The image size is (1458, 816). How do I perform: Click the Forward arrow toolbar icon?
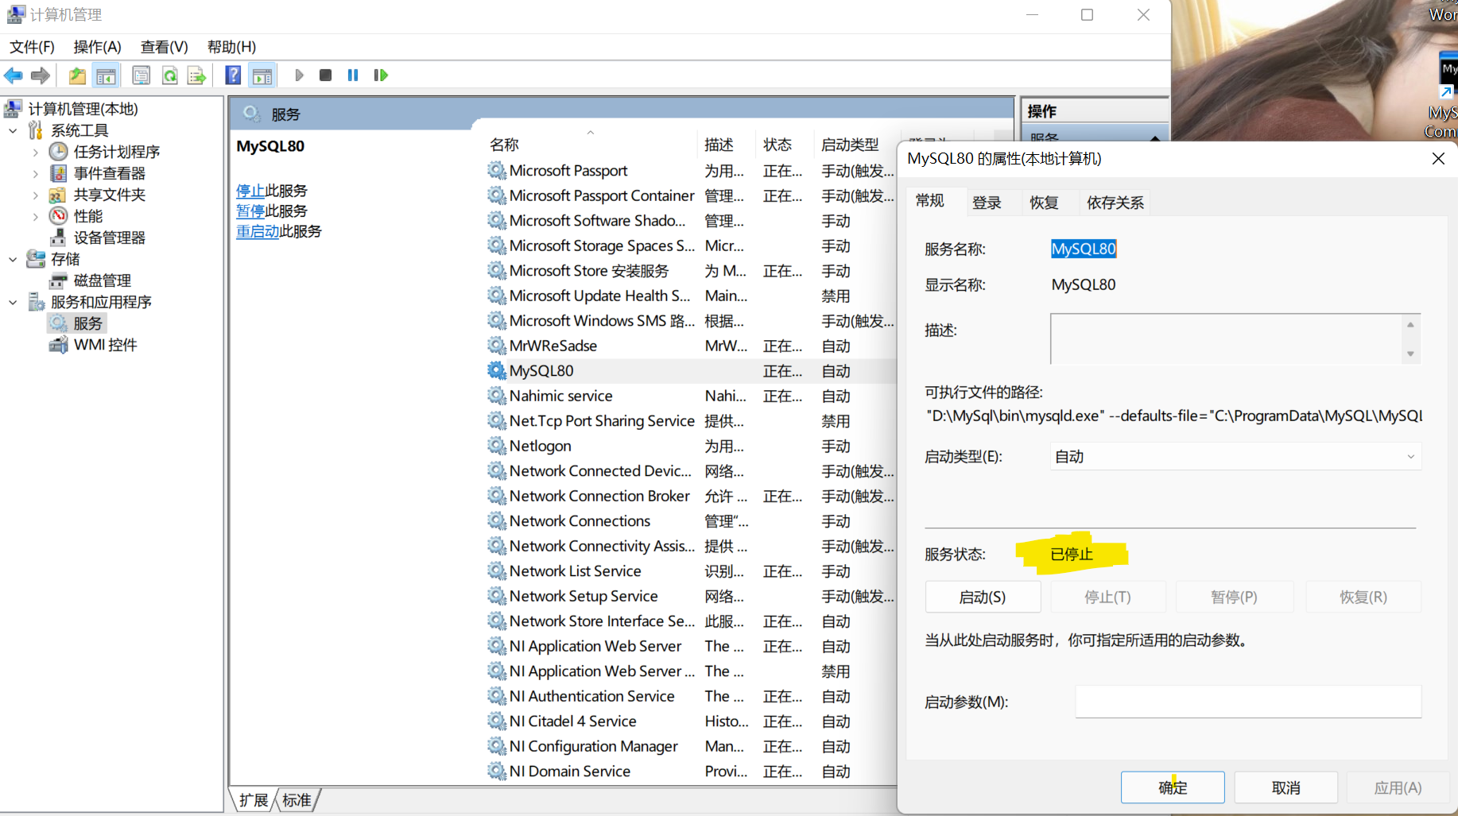(41, 75)
